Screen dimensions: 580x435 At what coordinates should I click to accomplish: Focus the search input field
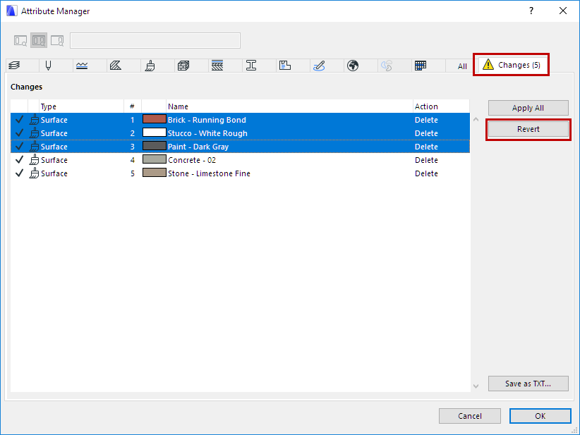coord(155,40)
